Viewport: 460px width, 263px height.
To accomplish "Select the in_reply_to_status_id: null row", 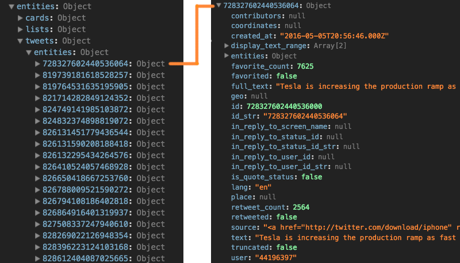I will pos(287,137).
